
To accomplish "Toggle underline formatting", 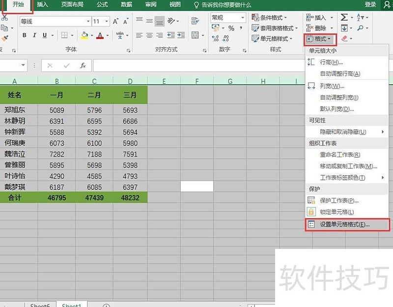I will tap(45, 35).
